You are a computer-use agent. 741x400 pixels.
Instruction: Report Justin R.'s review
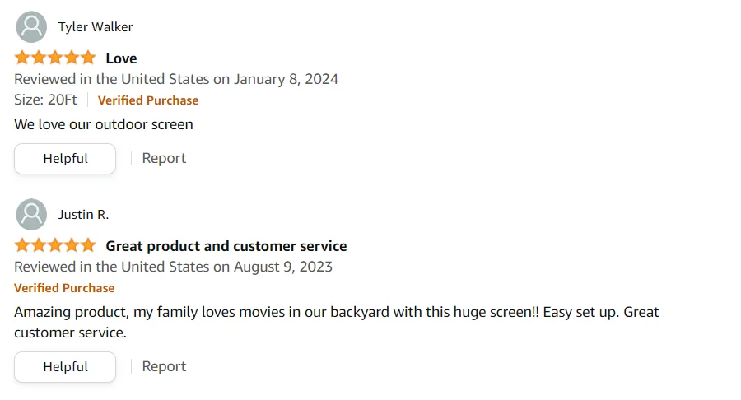point(164,366)
